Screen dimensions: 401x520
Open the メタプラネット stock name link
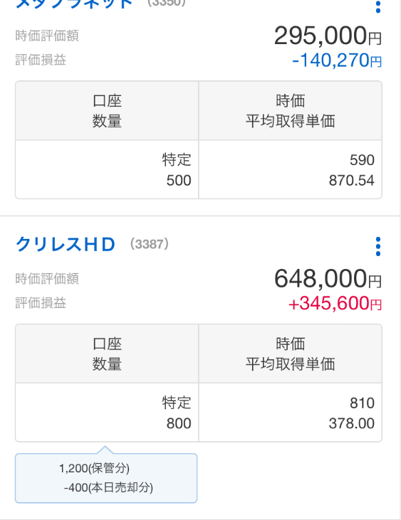tap(73, 4)
